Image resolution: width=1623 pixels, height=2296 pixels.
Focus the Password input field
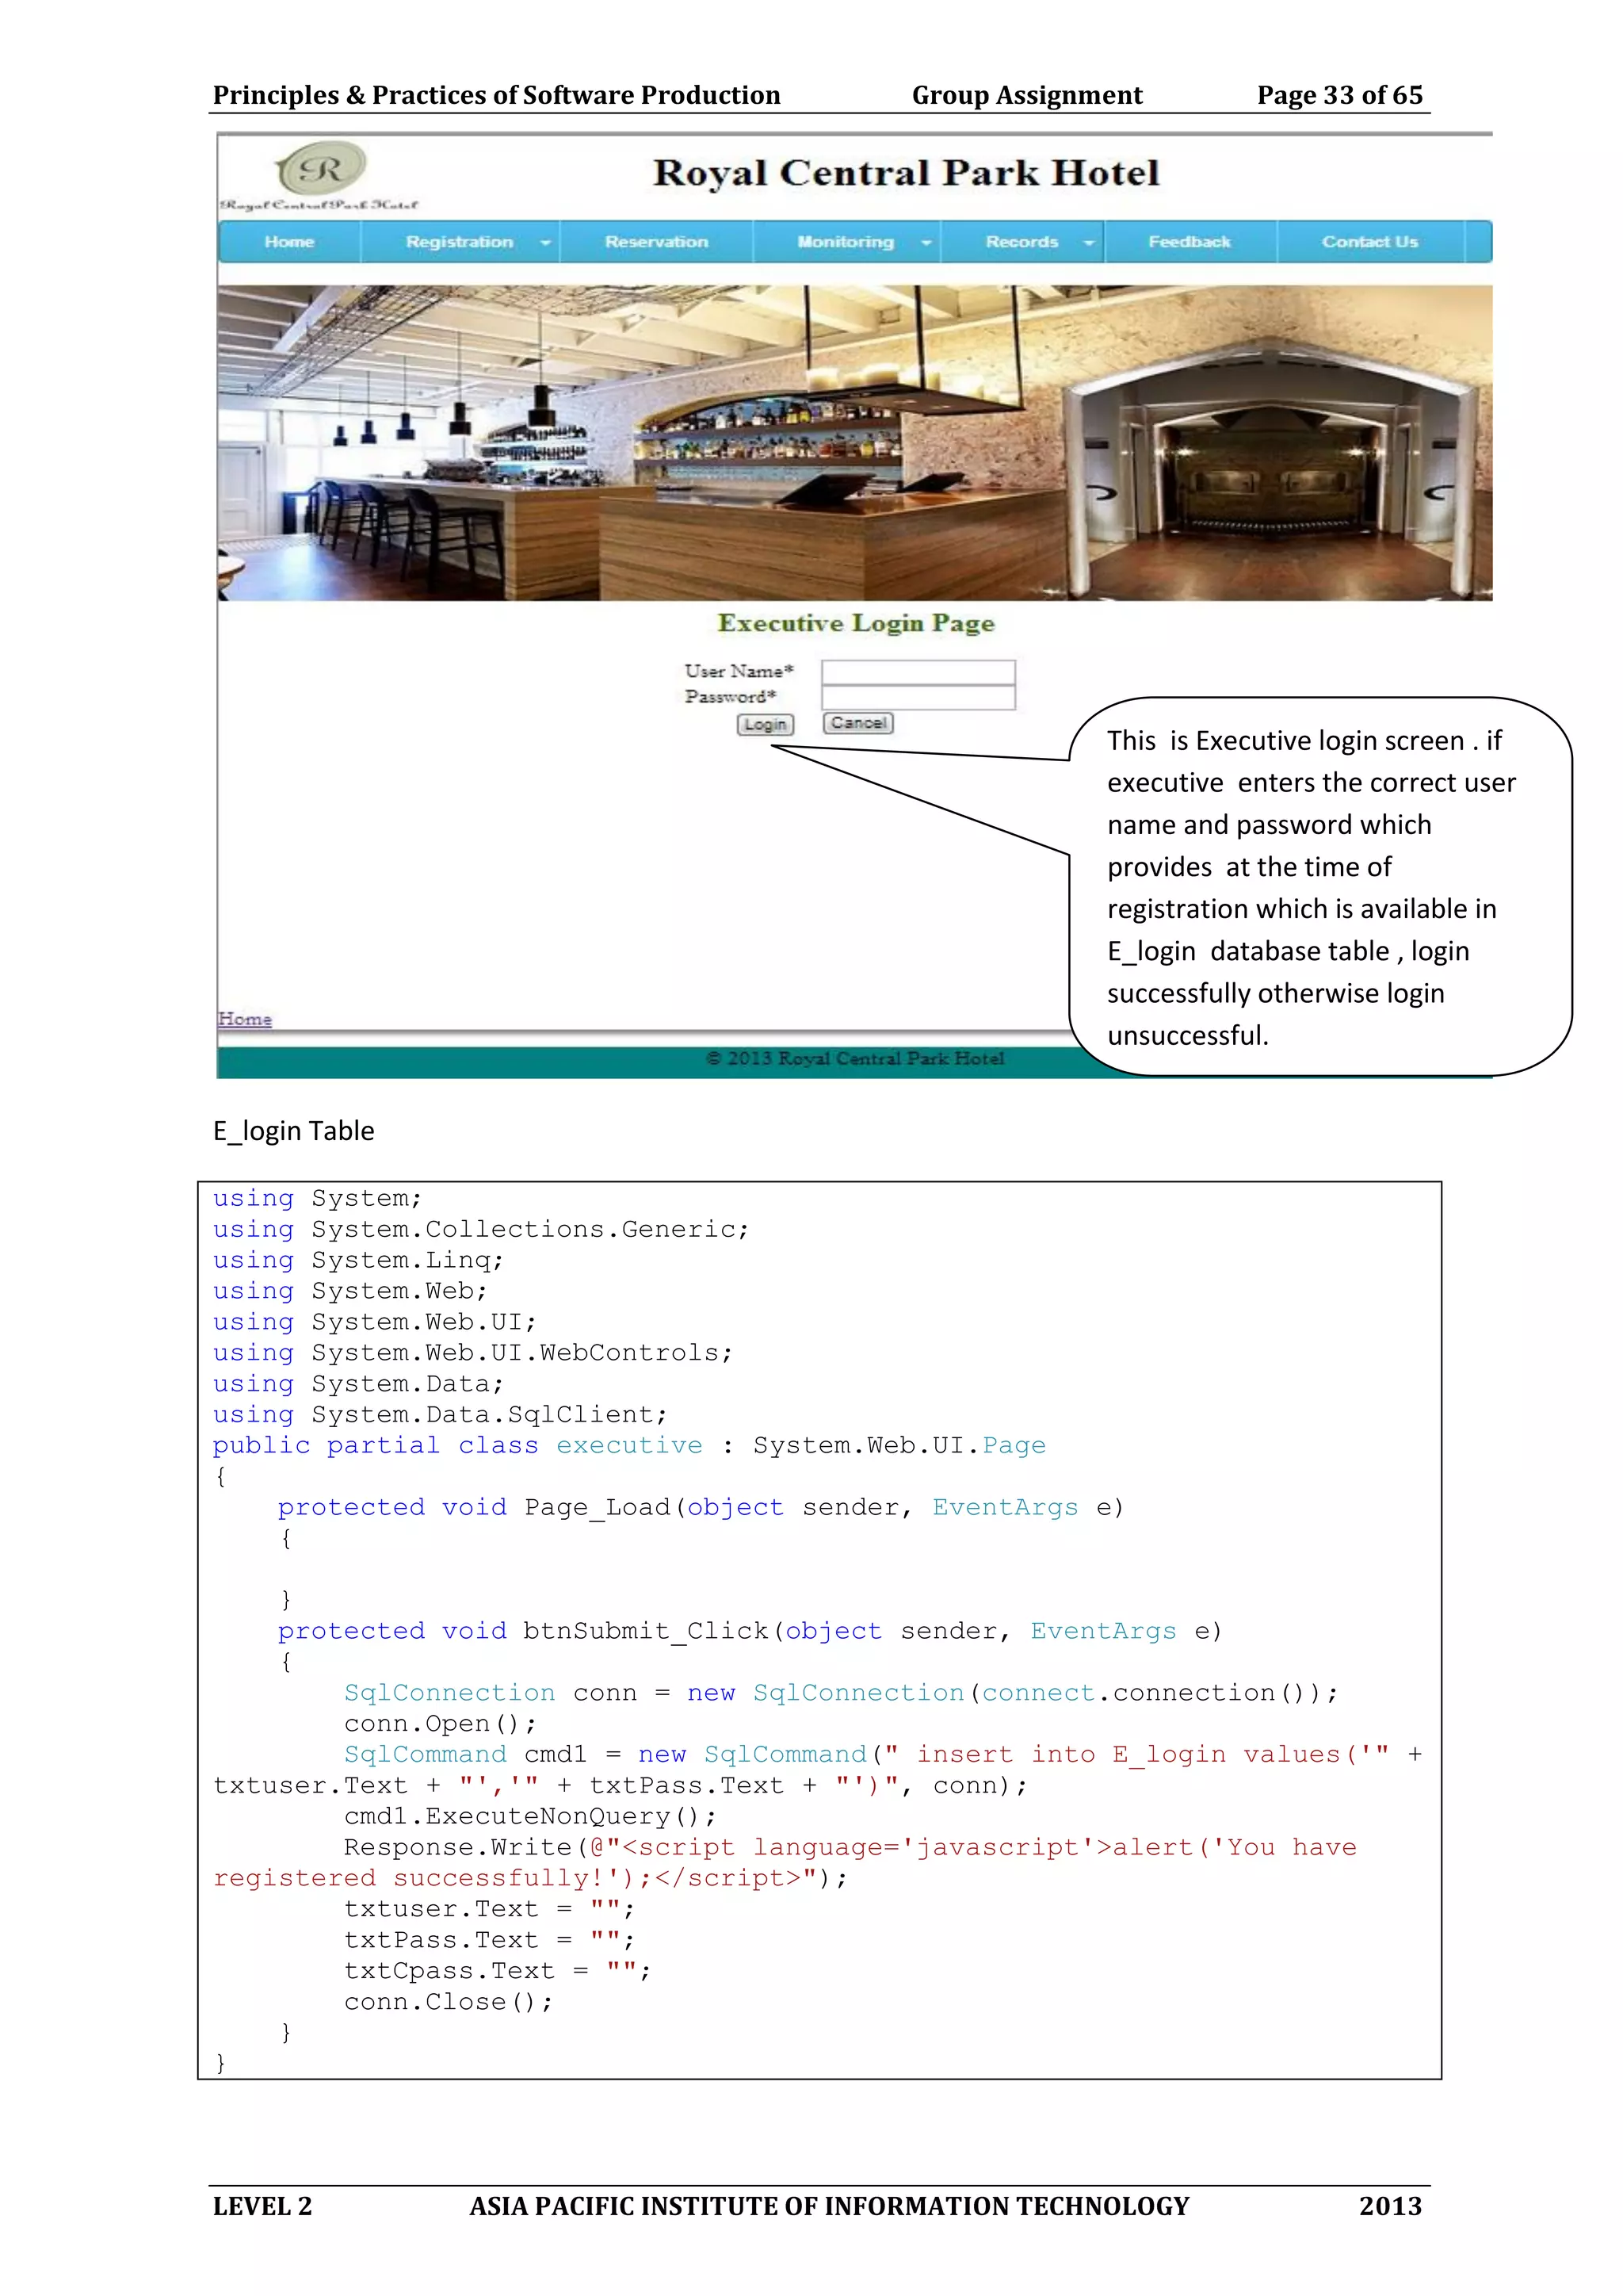(918, 697)
